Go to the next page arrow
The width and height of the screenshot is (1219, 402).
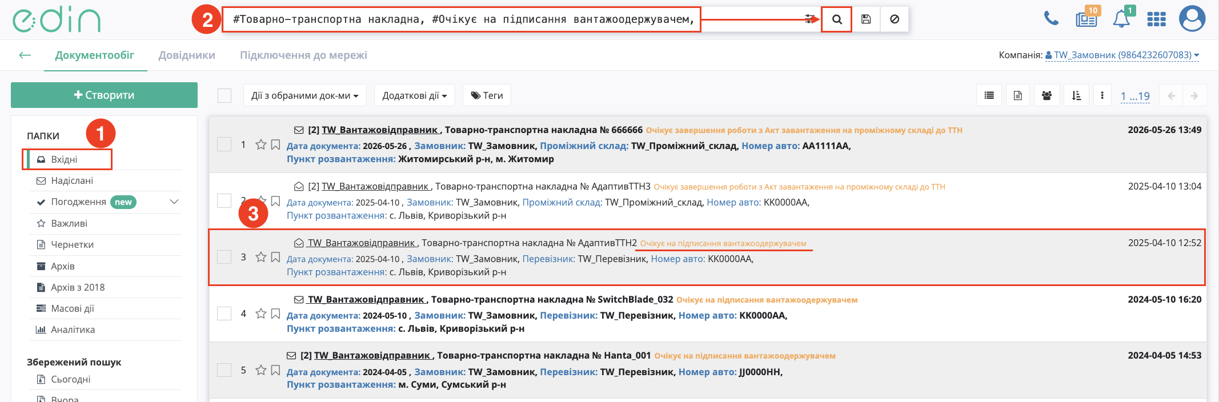(x=1194, y=95)
